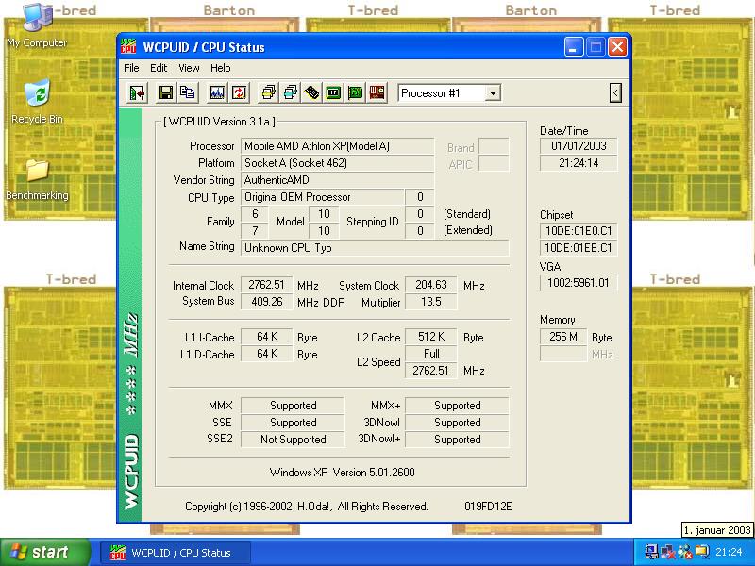The image size is (755, 566).
Task: Open the Processor #1 dropdown
Action: pos(492,92)
